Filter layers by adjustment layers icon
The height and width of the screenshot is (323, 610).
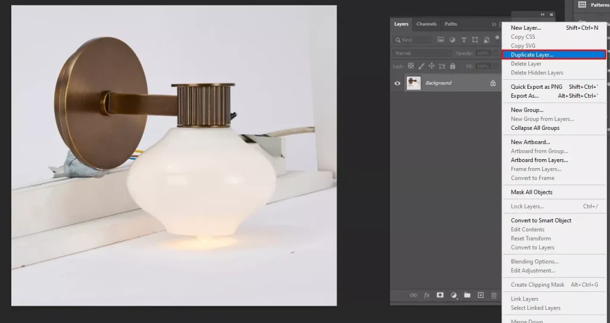(x=452, y=40)
